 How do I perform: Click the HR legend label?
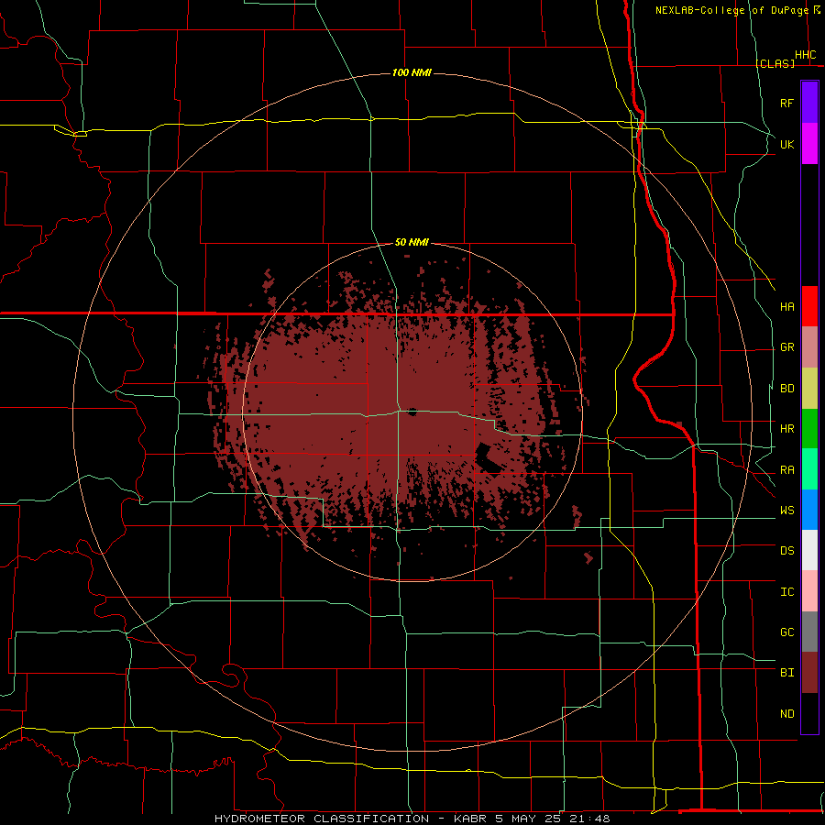(786, 429)
